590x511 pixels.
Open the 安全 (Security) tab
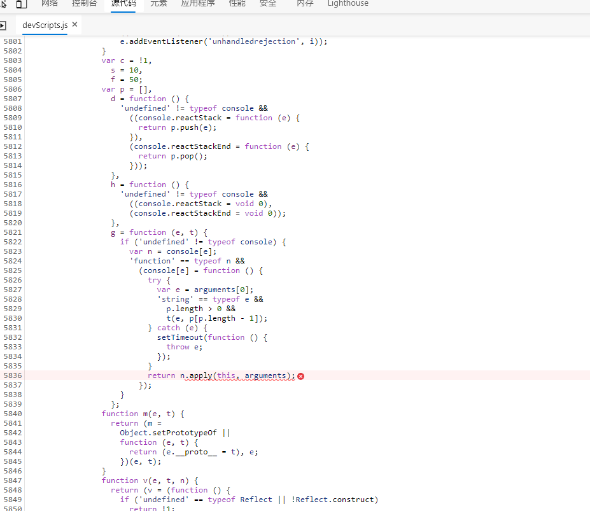tap(268, 3)
